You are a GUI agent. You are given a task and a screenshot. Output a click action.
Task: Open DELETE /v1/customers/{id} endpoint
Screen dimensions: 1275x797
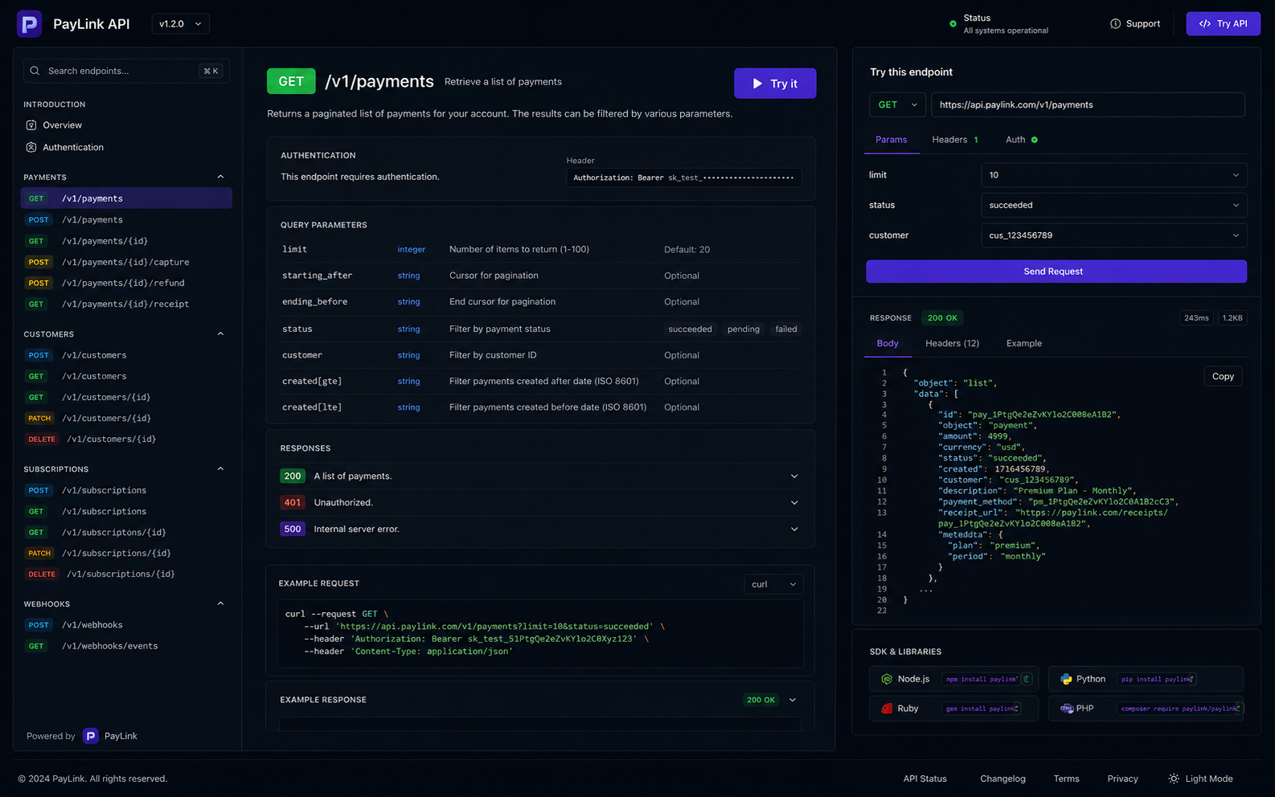pos(126,439)
